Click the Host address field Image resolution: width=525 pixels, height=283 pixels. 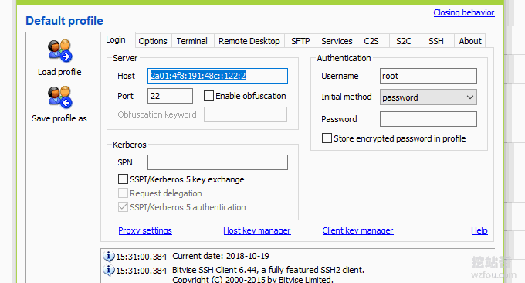tap(218, 76)
